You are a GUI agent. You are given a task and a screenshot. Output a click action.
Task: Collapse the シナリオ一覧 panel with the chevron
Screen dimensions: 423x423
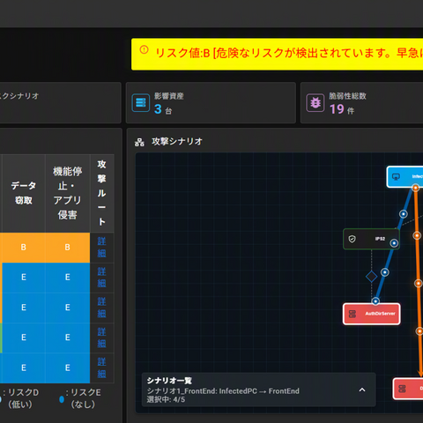point(362,390)
